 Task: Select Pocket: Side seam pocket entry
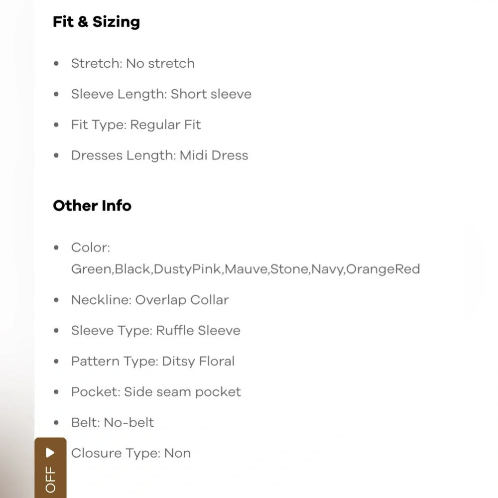156,392
